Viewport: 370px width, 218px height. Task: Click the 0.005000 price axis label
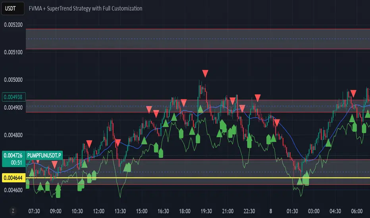13,80
